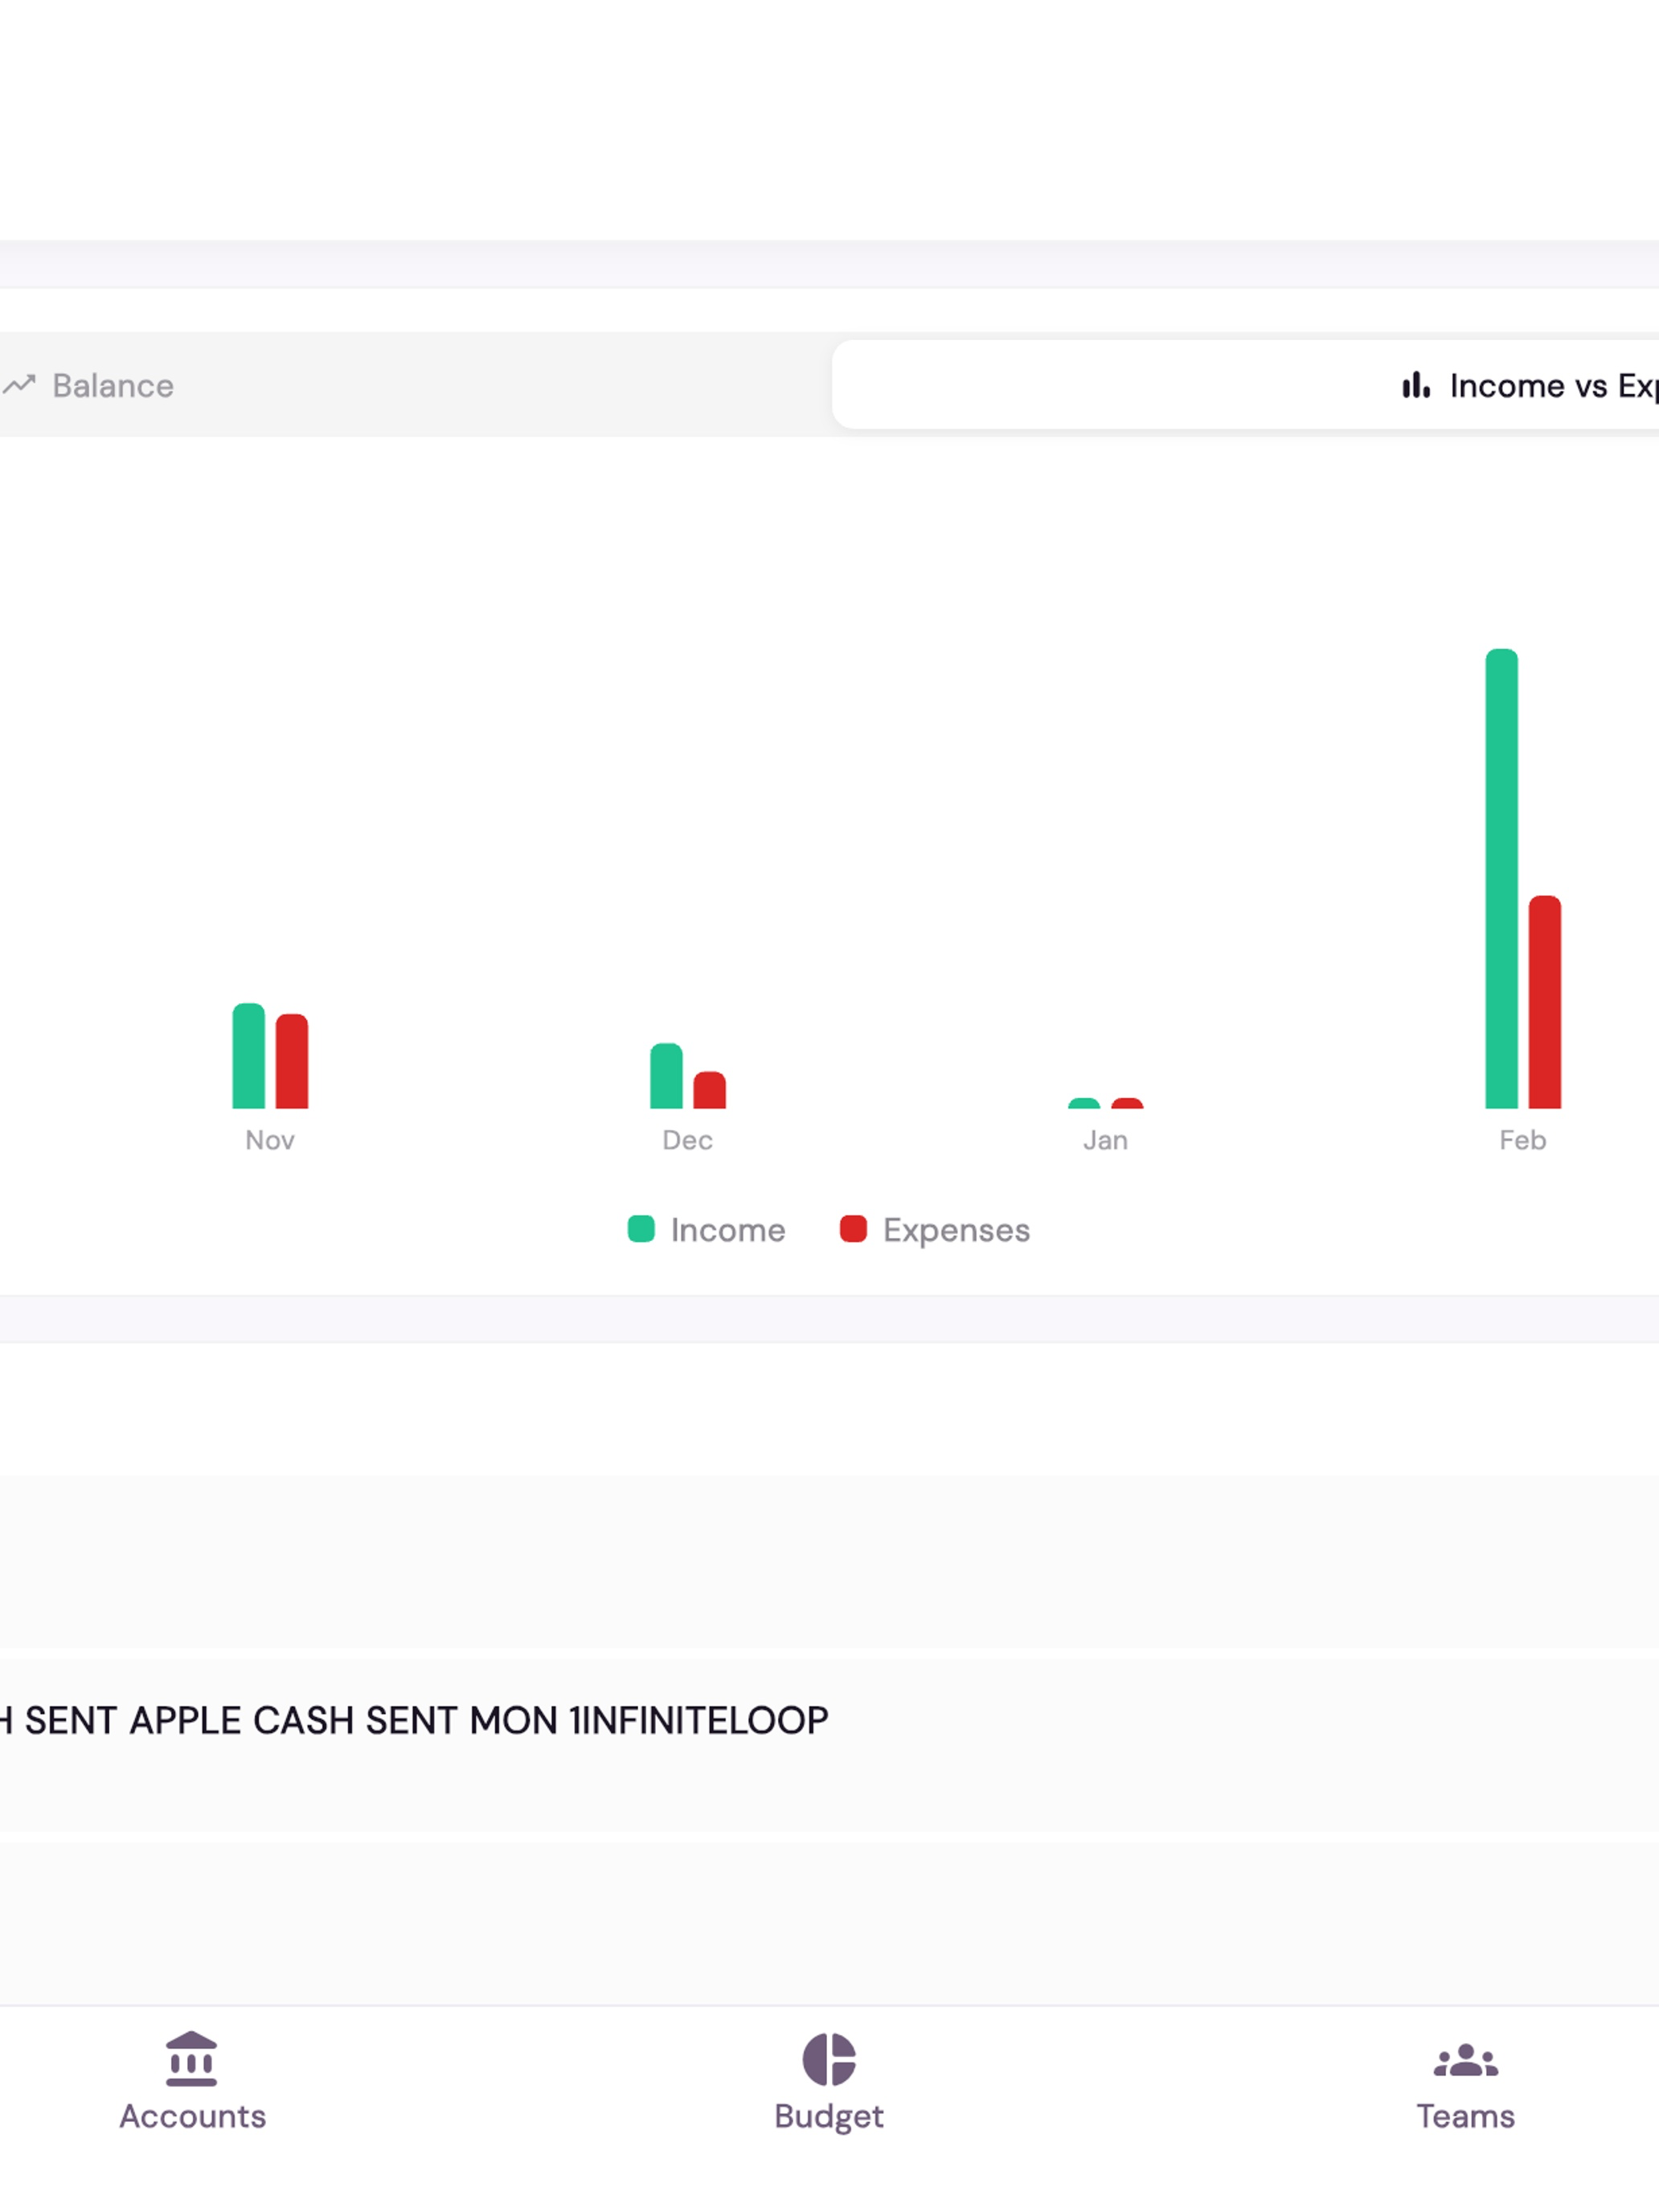Toggle the Expenses legend red swatch

tap(853, 1229)
